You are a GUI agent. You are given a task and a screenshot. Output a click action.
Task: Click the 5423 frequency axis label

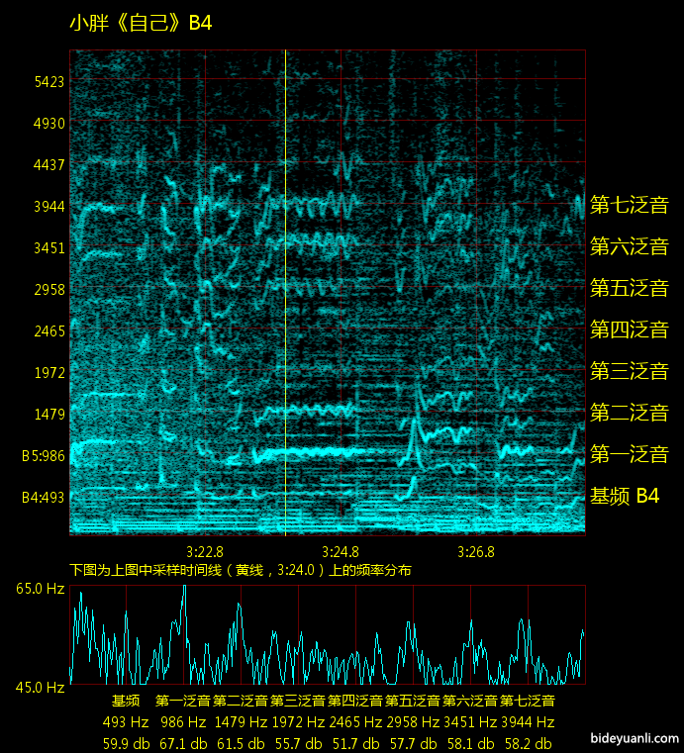[49, 82]
